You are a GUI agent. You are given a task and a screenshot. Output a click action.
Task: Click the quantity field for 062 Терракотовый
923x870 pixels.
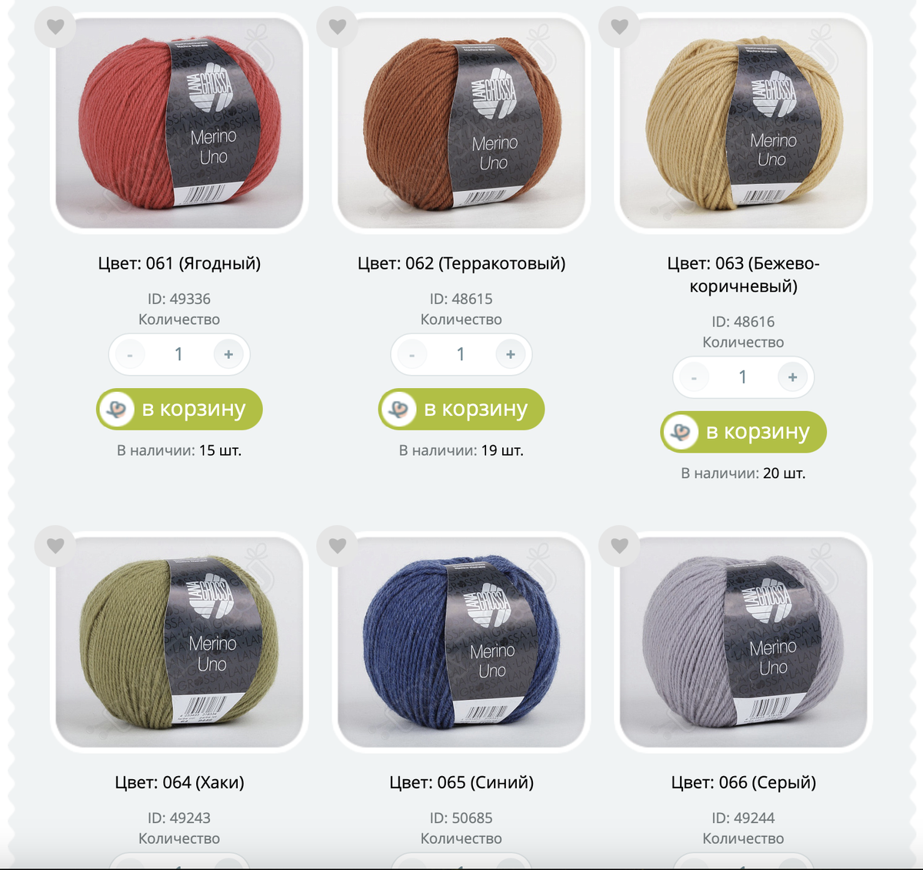tap(461, 354)
